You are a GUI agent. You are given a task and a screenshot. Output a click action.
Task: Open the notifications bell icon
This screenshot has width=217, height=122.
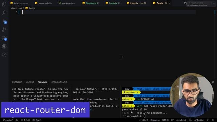pyautogui.click(x=213, y=120)
